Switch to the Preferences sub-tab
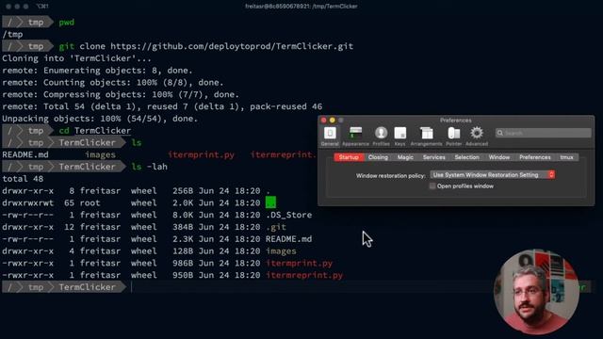This screenshot has width=603, height=339. (x=534, y=157)
